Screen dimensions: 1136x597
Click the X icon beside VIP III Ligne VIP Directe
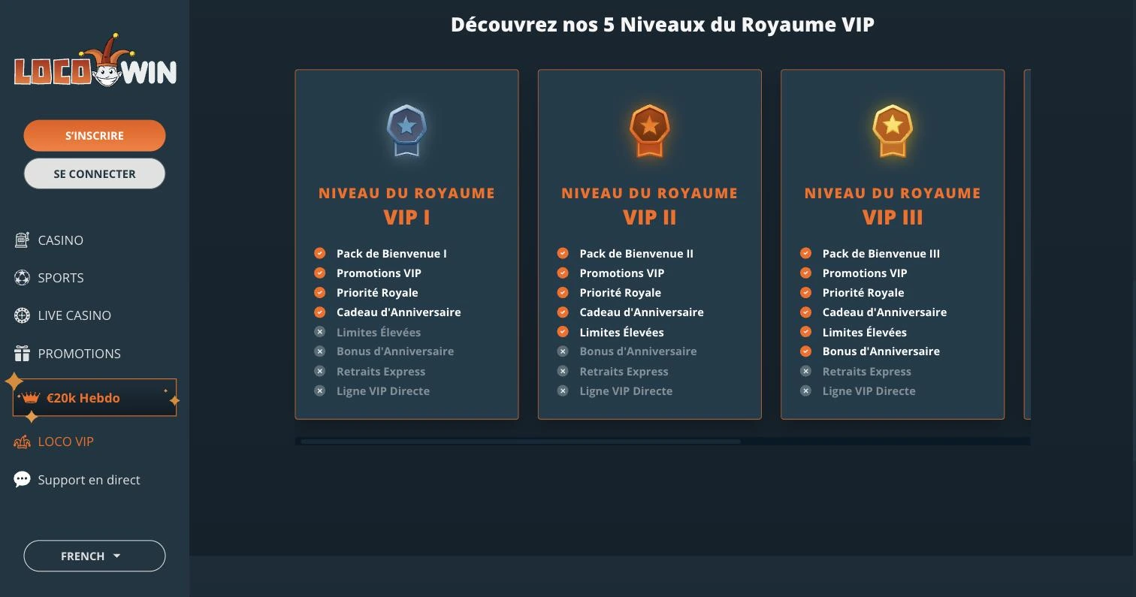(x=806, y=390)
